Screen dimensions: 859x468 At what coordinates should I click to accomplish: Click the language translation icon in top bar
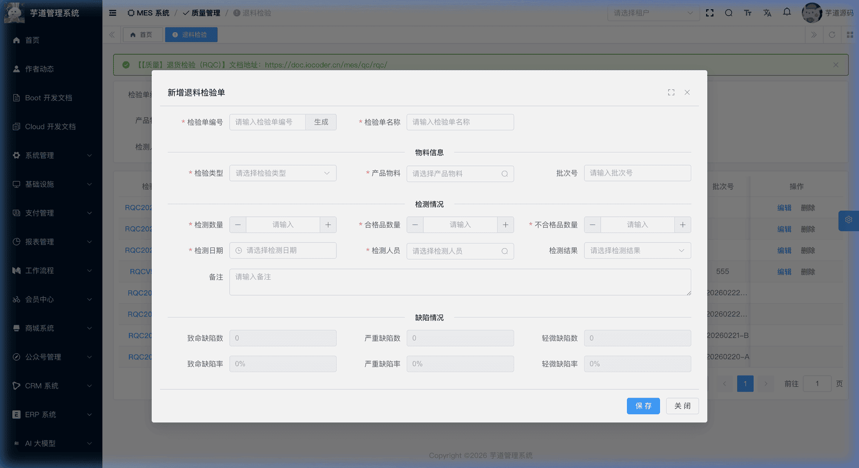[x=767, y=13]
